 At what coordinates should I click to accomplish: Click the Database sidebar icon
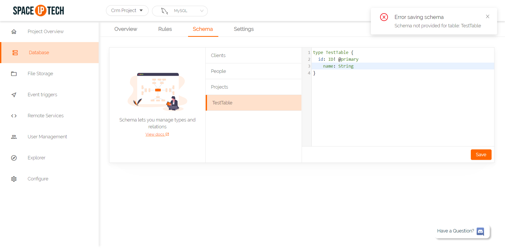coord(15,53)
